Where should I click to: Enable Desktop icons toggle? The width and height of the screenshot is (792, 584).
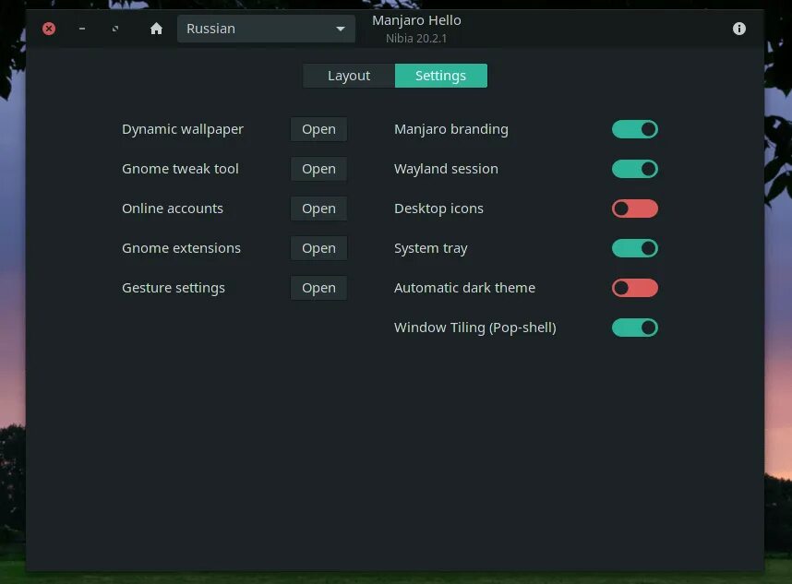click(635, 209)
